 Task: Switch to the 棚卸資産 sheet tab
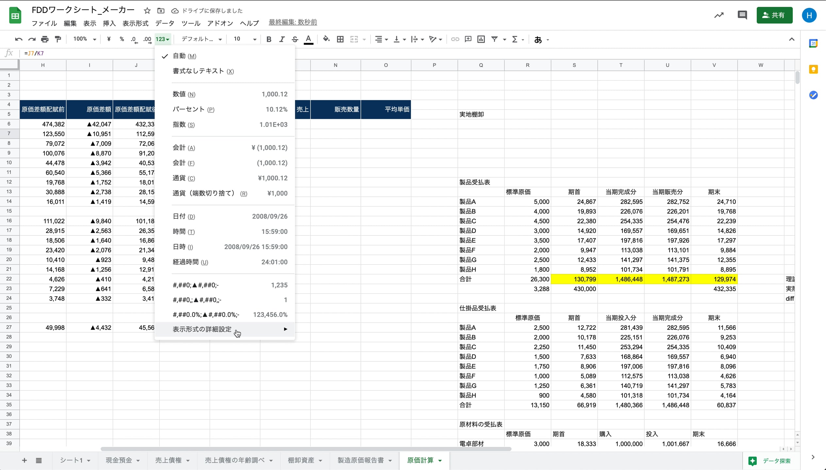[301, 460]
